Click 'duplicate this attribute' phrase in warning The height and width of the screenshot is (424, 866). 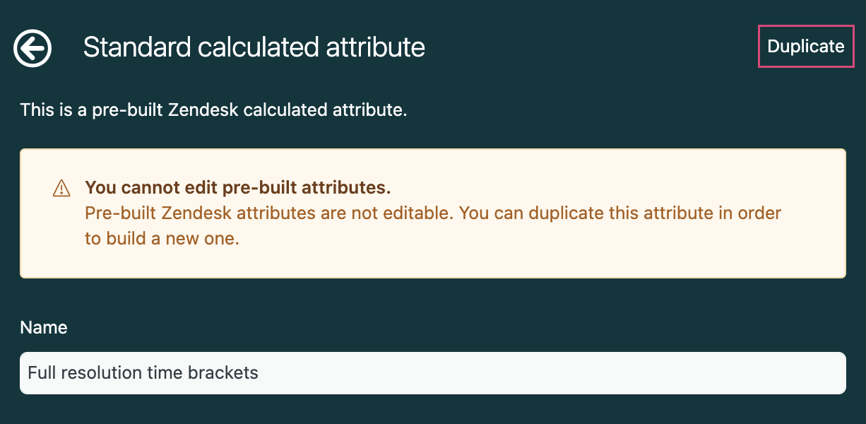click(619, 213)
